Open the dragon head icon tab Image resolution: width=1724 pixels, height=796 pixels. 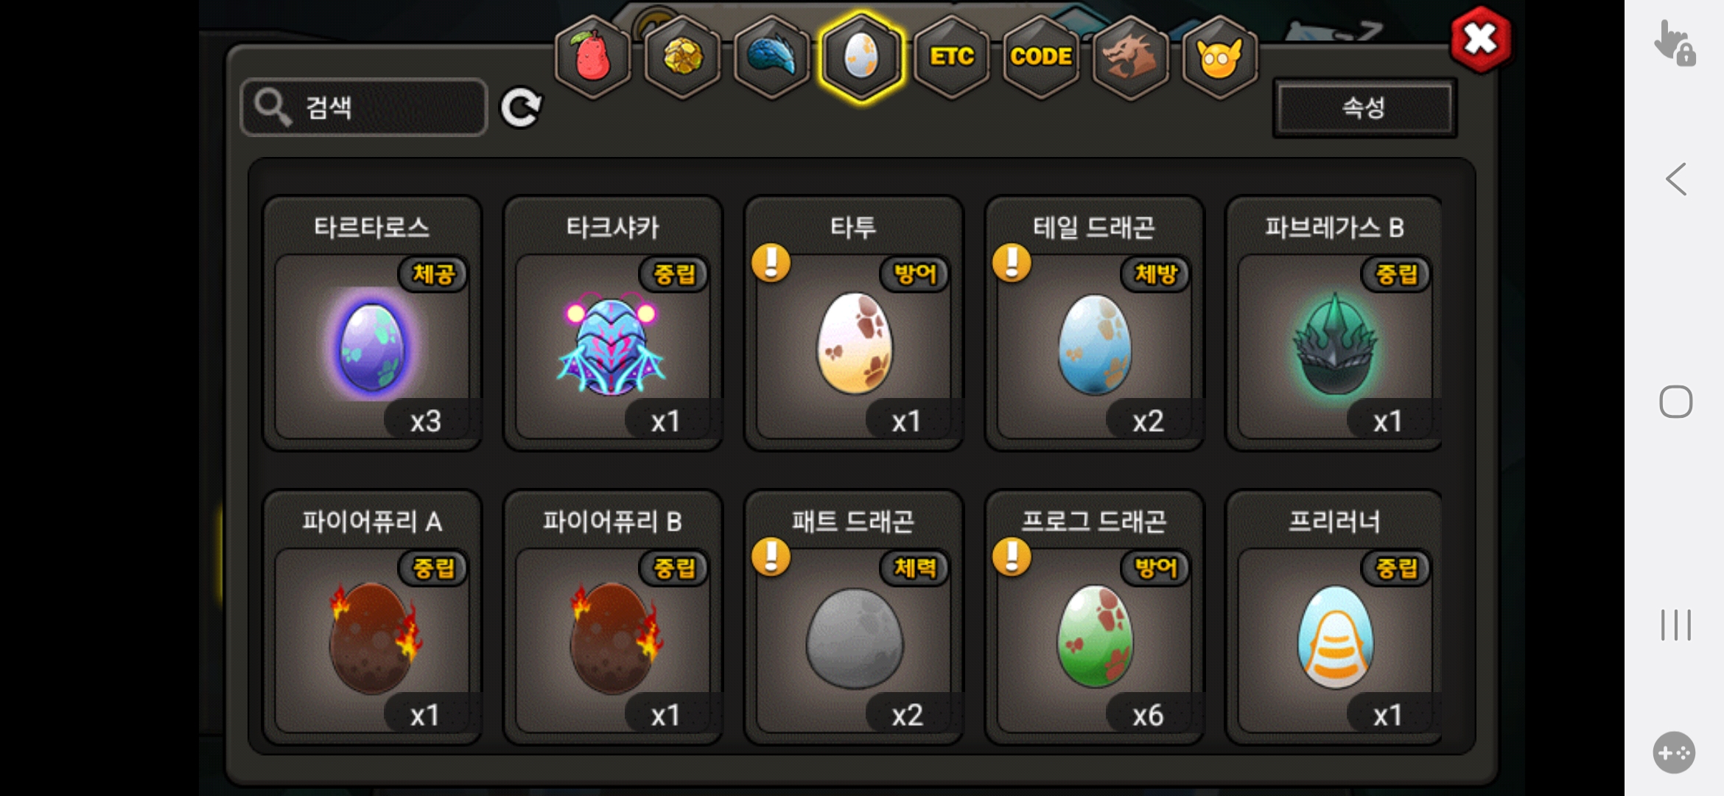coord(1131,57)
